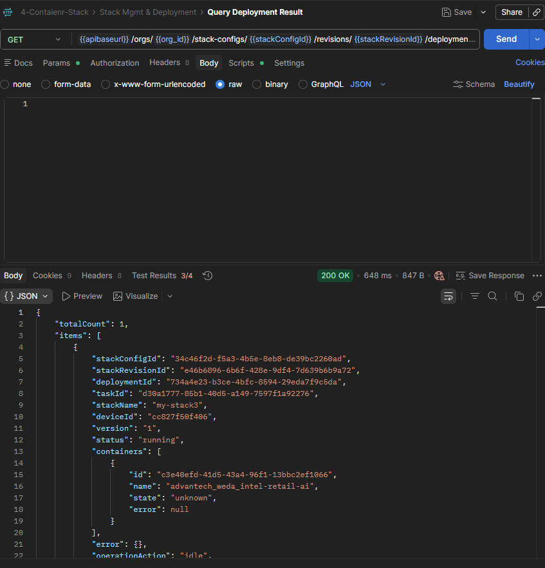545x568 pixels.
Task: Select the none body type
Action: click(x=5, y=84)
